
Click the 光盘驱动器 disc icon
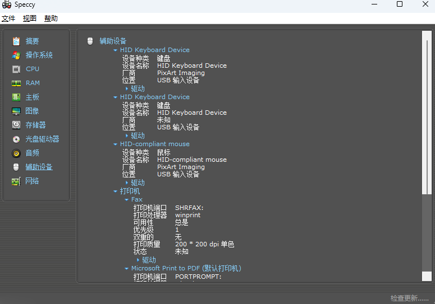tap(16, 139)
